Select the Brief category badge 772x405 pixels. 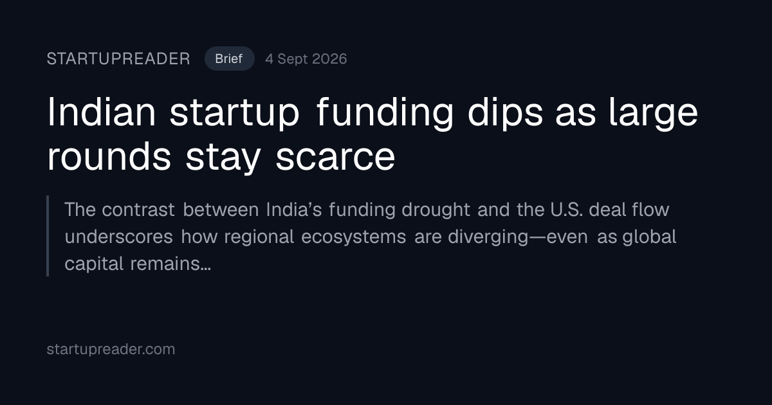click(x=229, y=59)
